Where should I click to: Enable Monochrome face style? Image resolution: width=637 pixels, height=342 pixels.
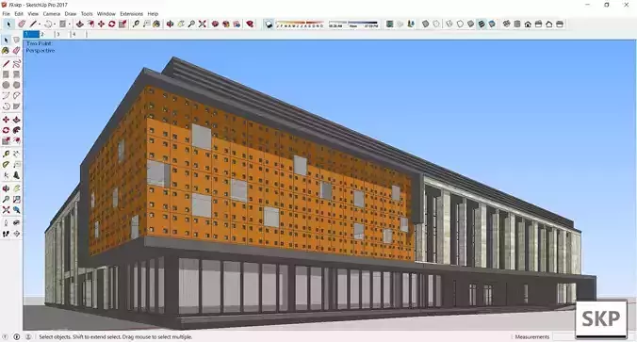click(x=492, y=24)
